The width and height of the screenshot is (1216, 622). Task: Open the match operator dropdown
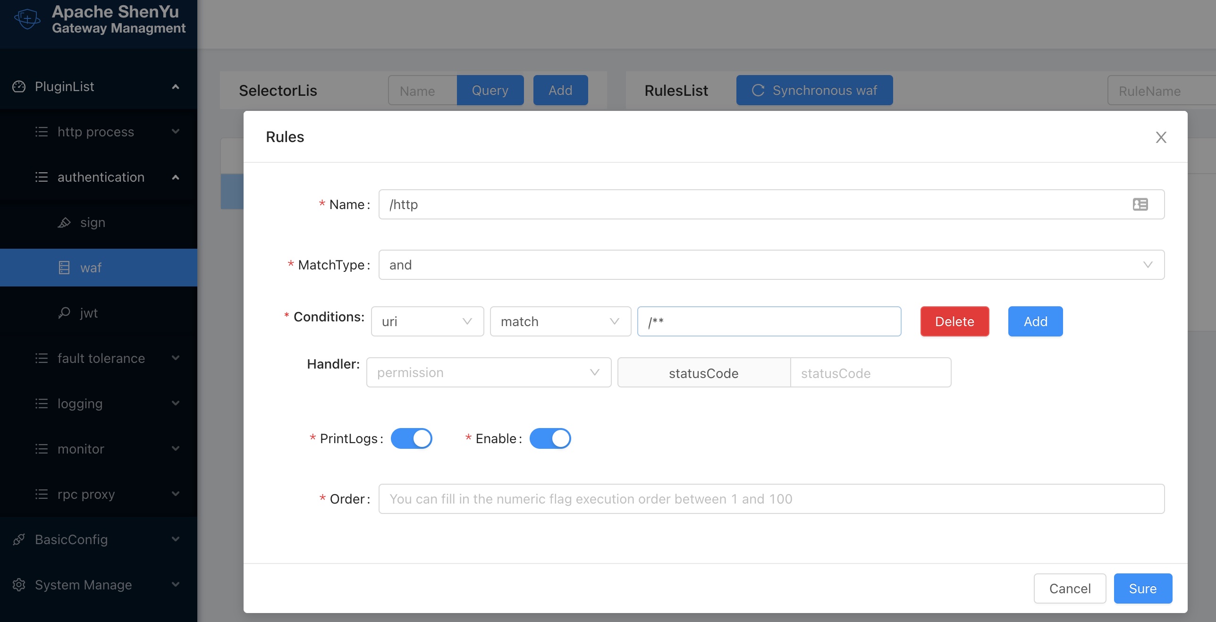tap(560, 321)
